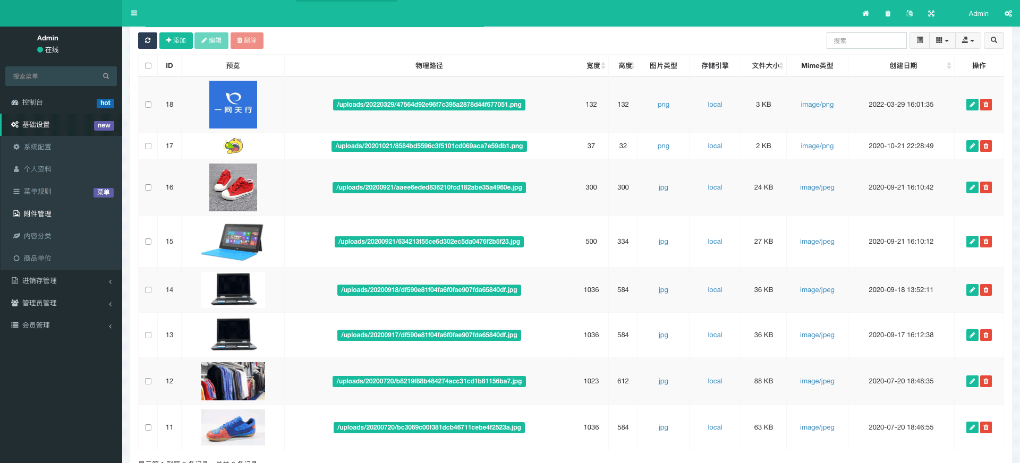The height and width of the screenshot is (463, 1020).
Task: Open the home icon in top bar
Action: (865, 13)
